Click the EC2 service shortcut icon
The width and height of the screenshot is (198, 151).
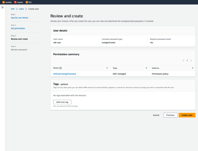click(27, 2)
